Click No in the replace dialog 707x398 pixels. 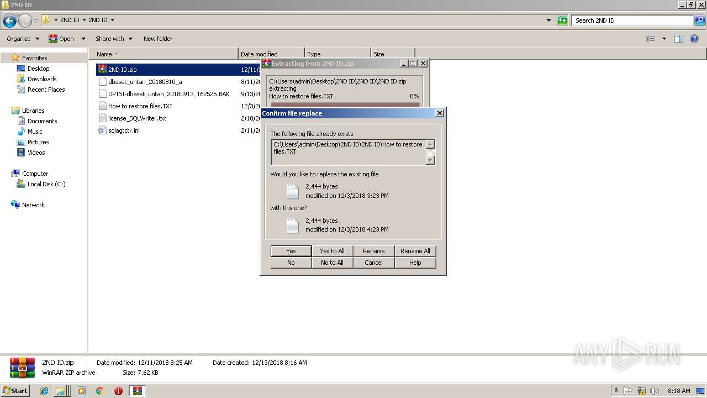pos(291,263)
